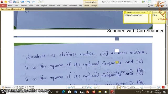Click the zoom slider handle
This screenshot has height=94, width=168.
point(151,87)
